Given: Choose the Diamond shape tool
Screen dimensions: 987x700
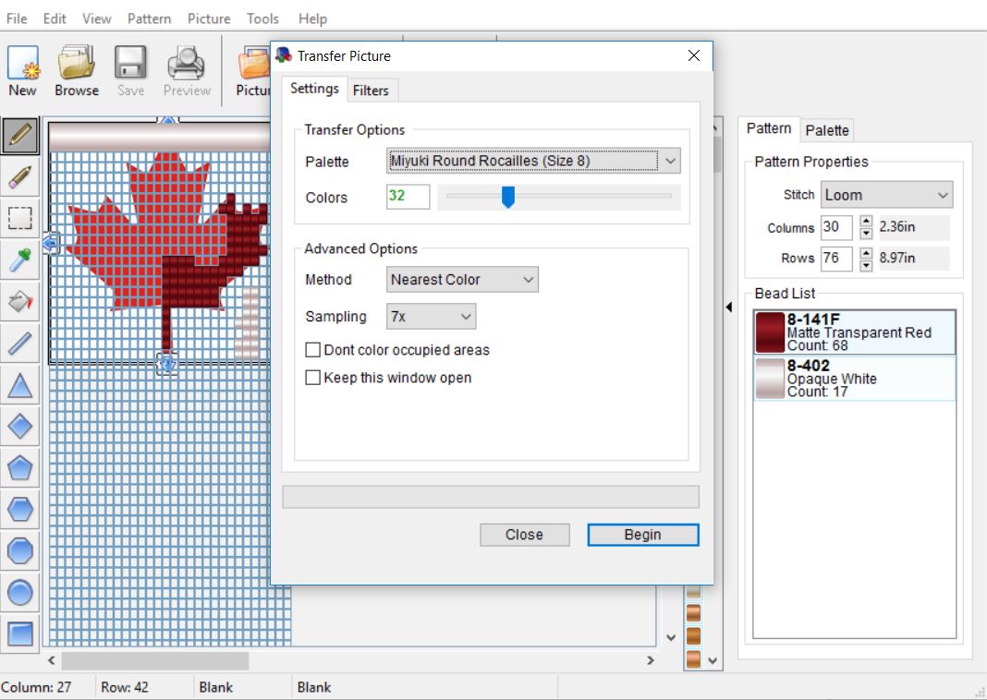Looking at the screenshot, I should tap(20, 427).
